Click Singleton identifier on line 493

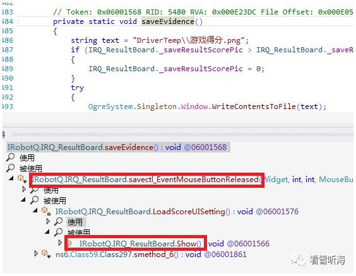tap(157, 106)
